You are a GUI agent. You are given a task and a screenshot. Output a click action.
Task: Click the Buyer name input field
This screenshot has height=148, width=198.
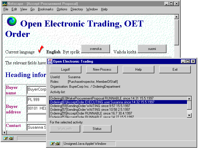coord(37,90)
